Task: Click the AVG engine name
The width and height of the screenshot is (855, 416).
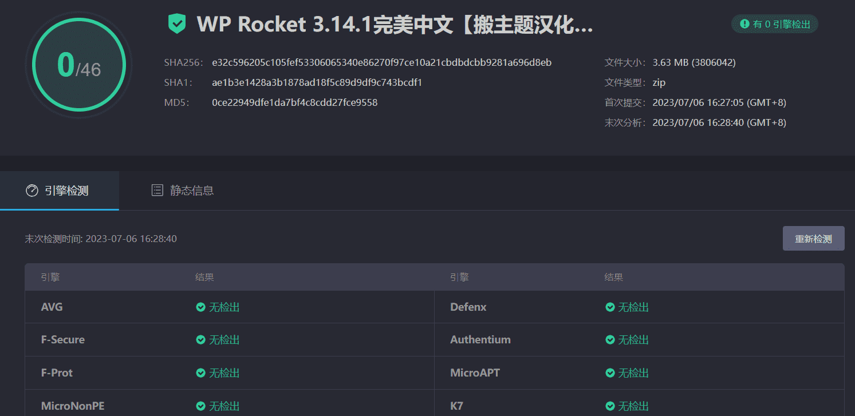Action: point(52,307)
